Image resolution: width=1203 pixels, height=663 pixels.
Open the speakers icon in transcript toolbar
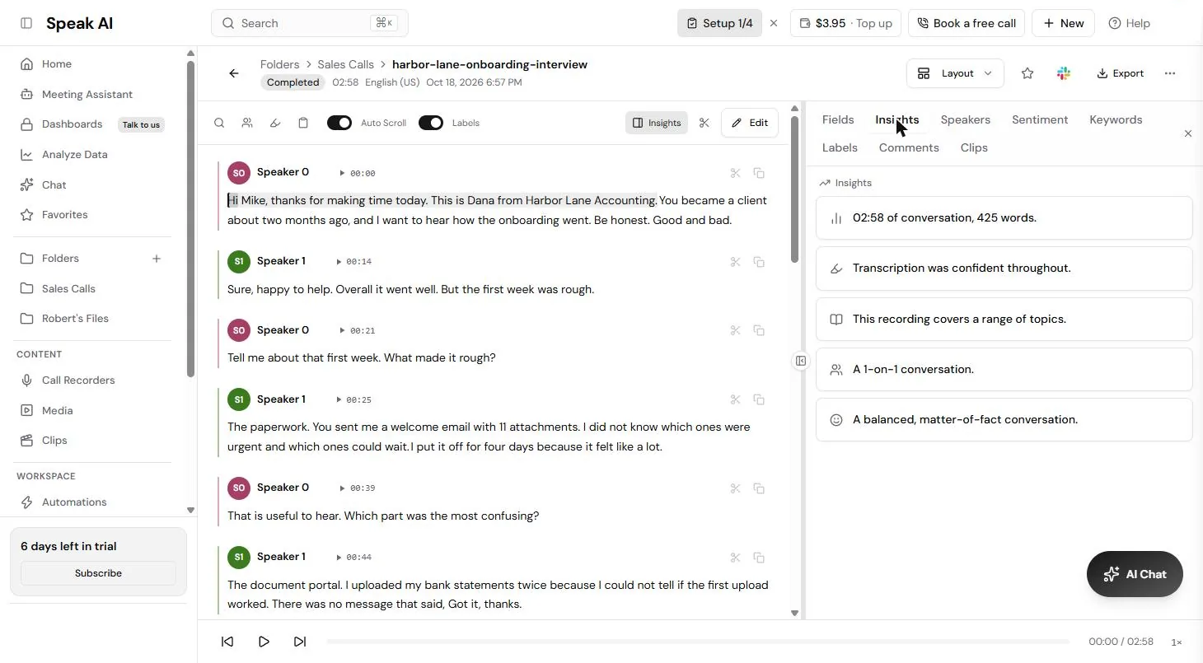pyautogui.click(x=247, y=123)
